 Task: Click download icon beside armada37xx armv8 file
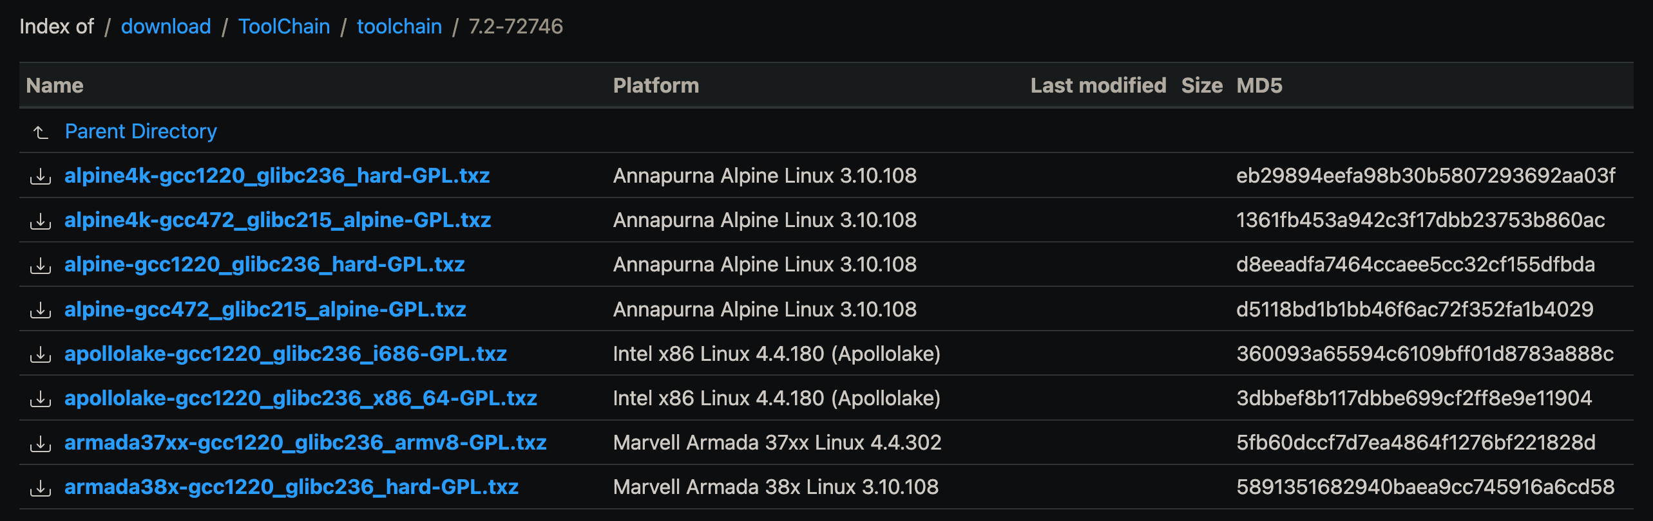pos(41,443)
